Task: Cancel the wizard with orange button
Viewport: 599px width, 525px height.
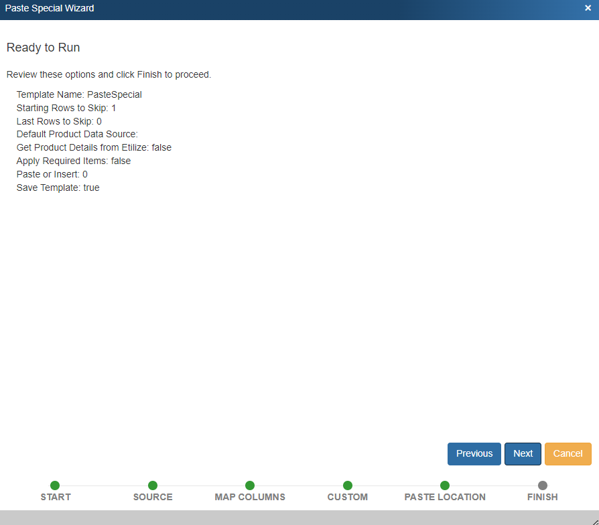Action: click(568, 453)
